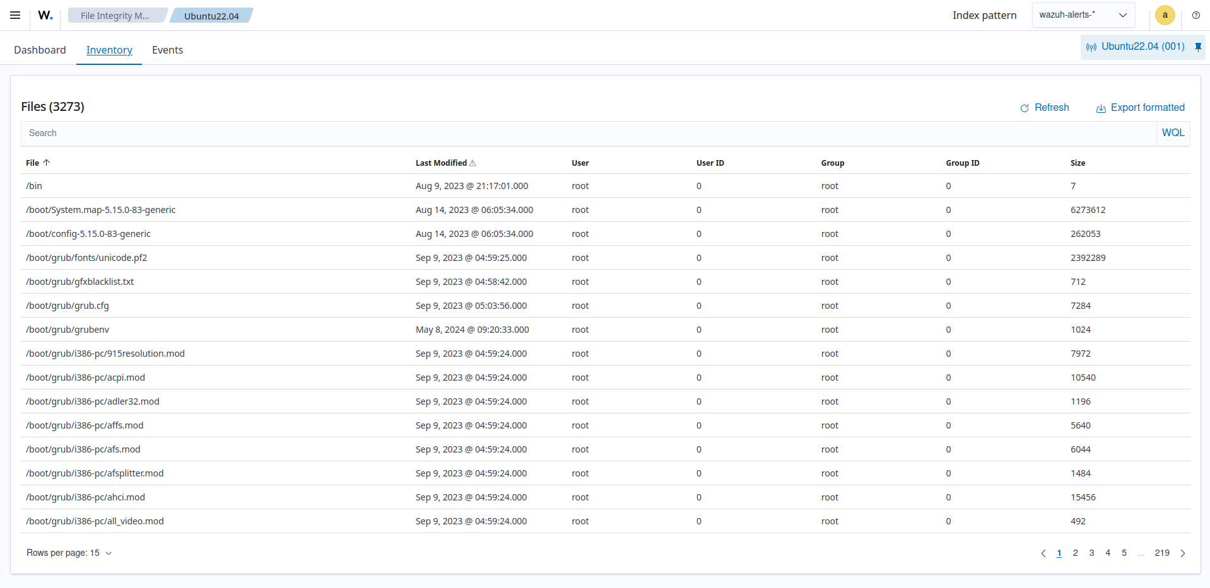This screenshot has width=1210, height=588.
Task: Jump to page 219
Action: (x=1161, y=553)
